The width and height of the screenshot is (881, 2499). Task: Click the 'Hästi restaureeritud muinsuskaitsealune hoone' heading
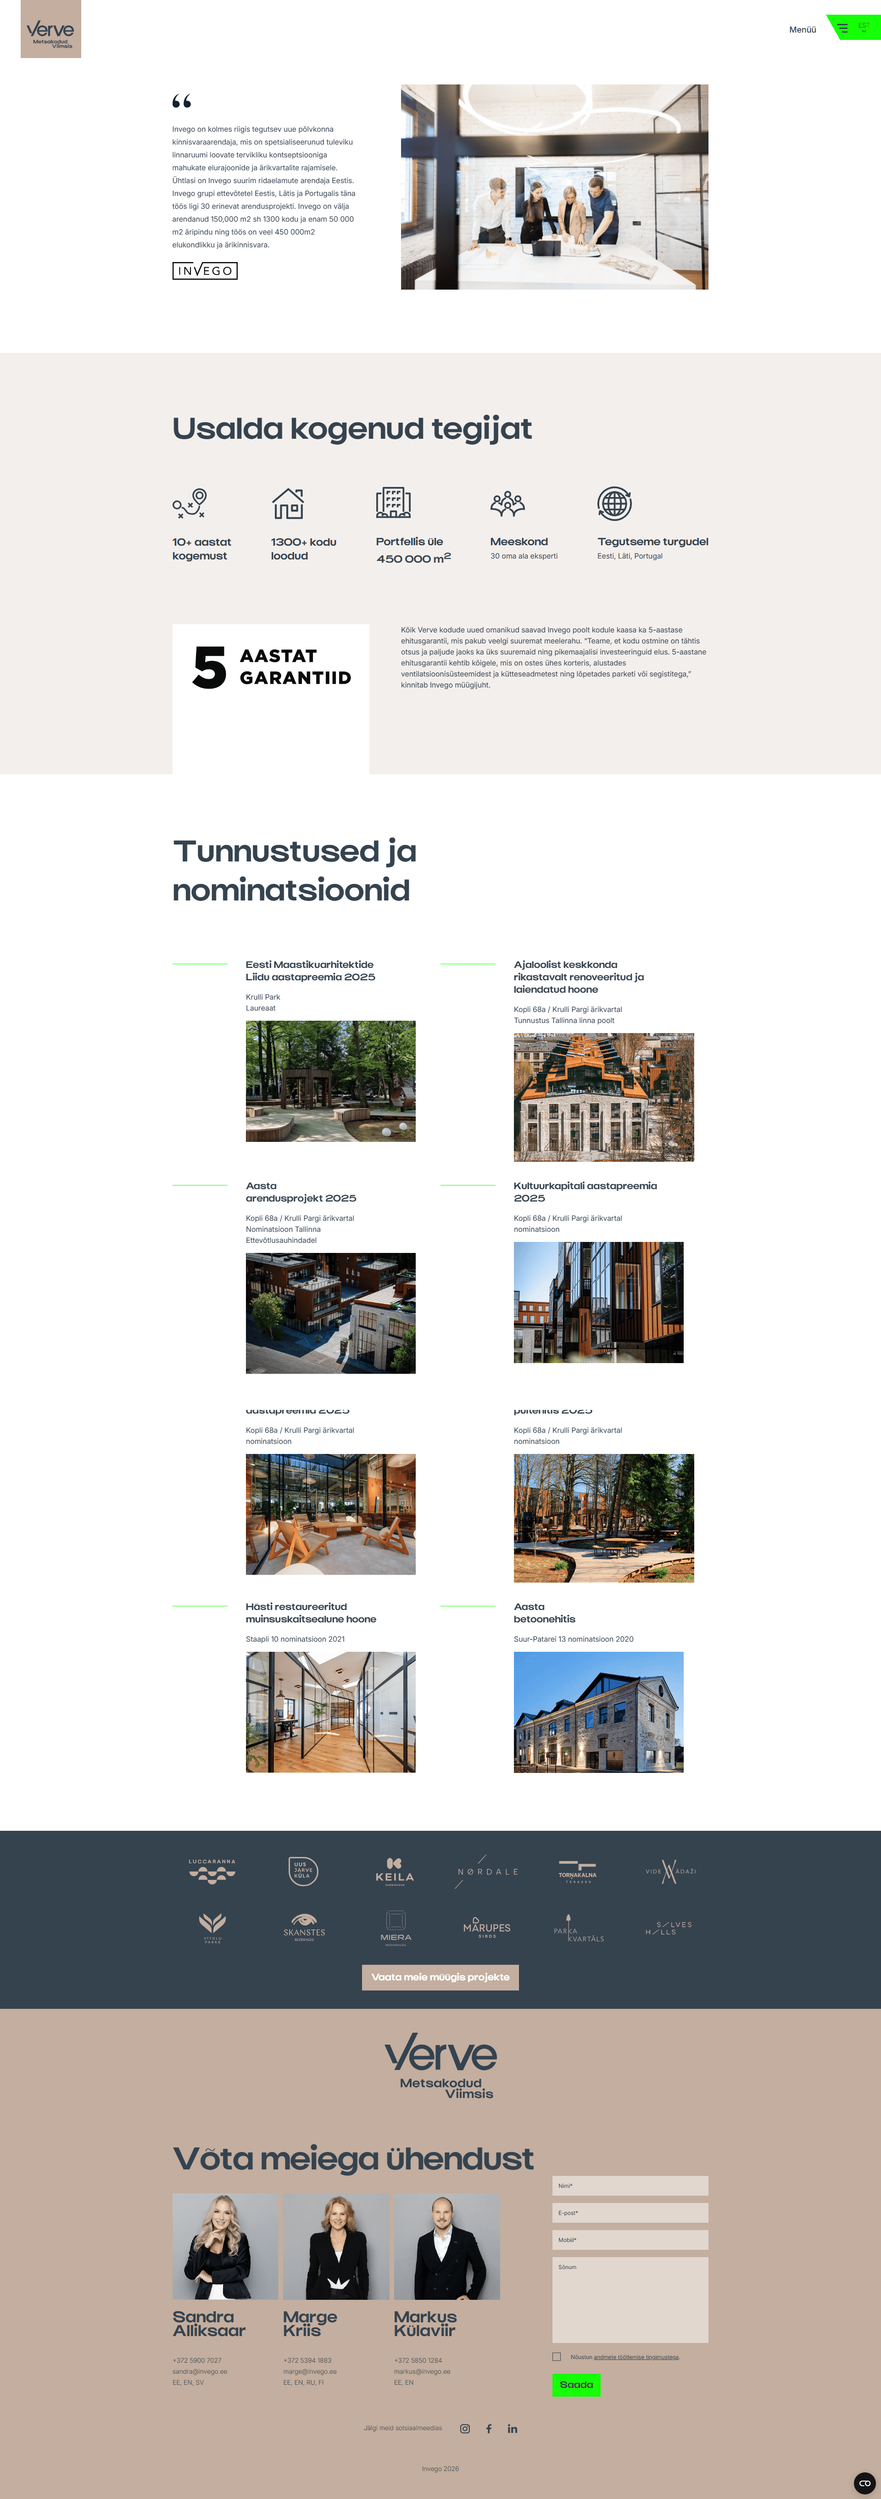311,1613
